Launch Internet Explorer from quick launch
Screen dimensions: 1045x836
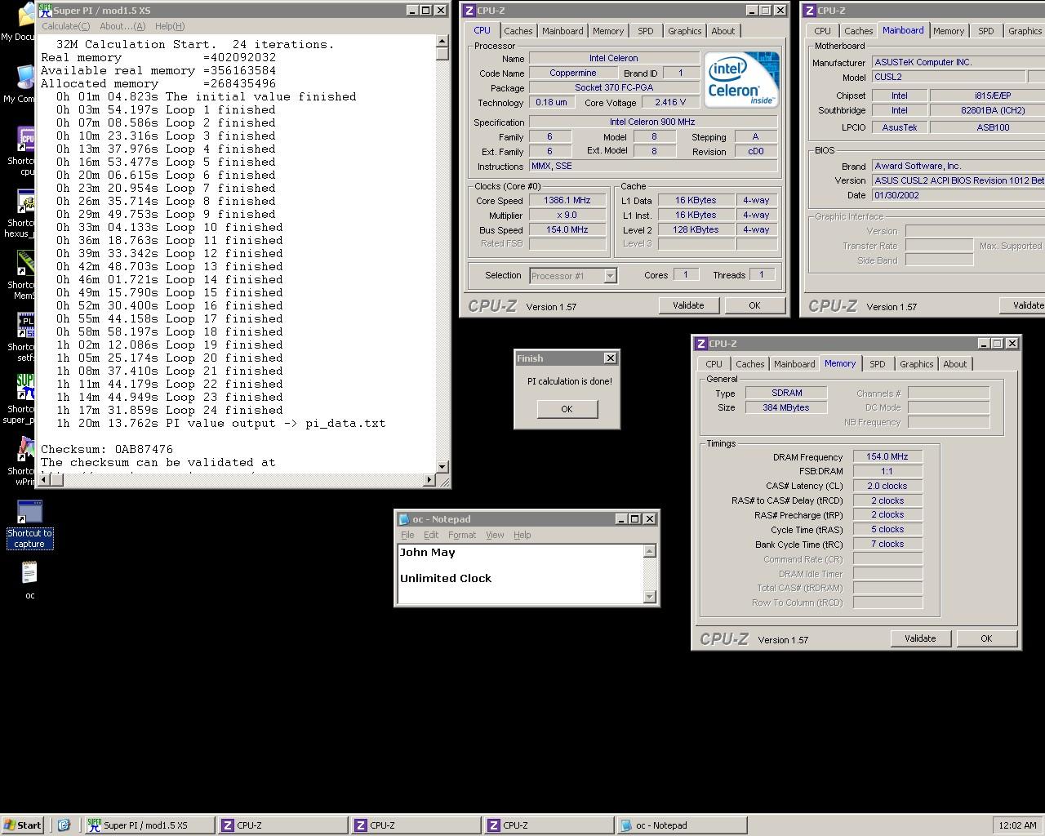(64, 825)
